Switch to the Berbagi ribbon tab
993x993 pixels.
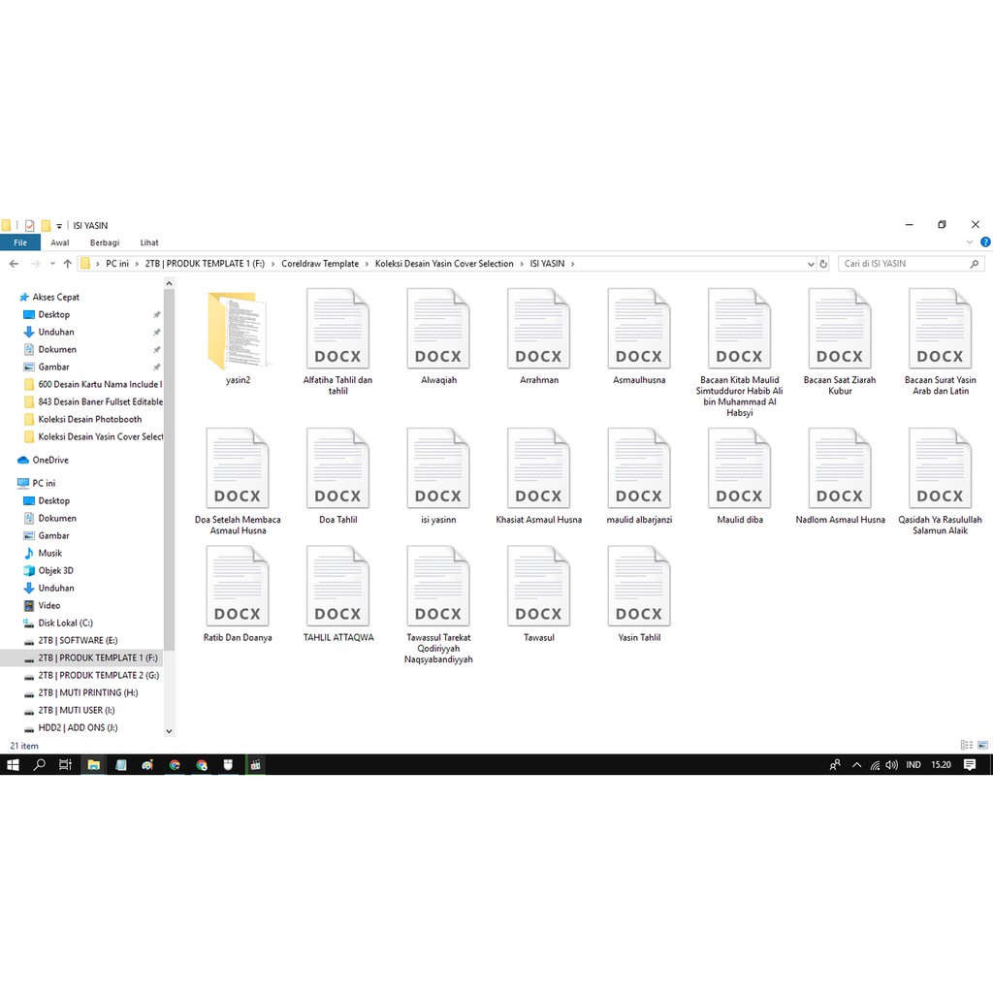click(104, 243)
